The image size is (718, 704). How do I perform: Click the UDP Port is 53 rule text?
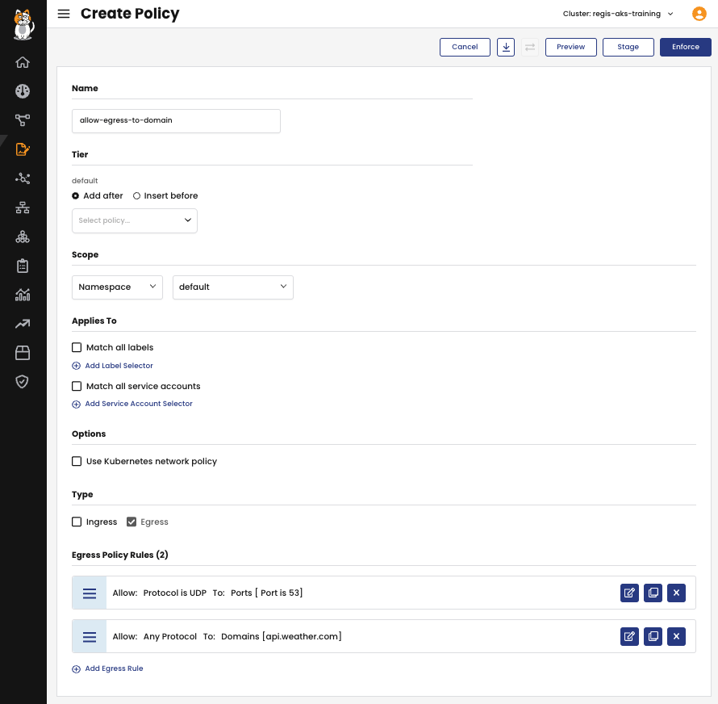207,593
